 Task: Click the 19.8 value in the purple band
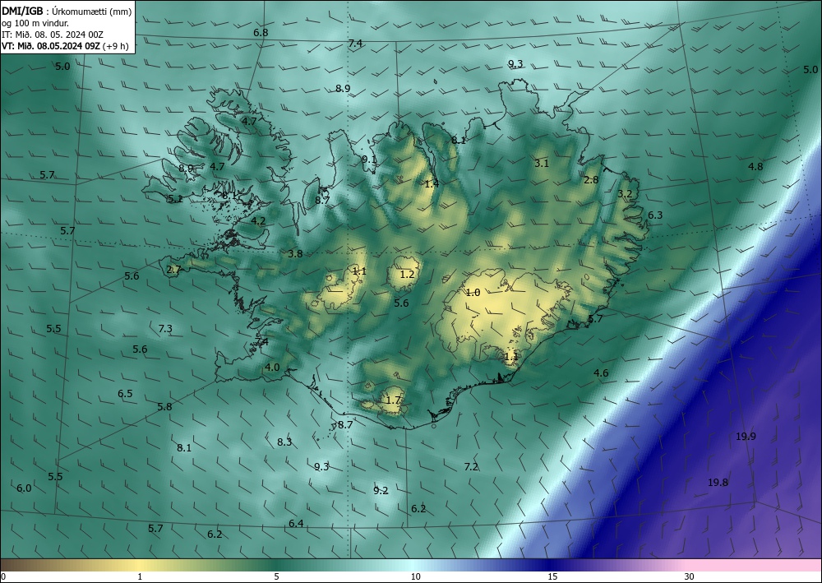(718, 483)
